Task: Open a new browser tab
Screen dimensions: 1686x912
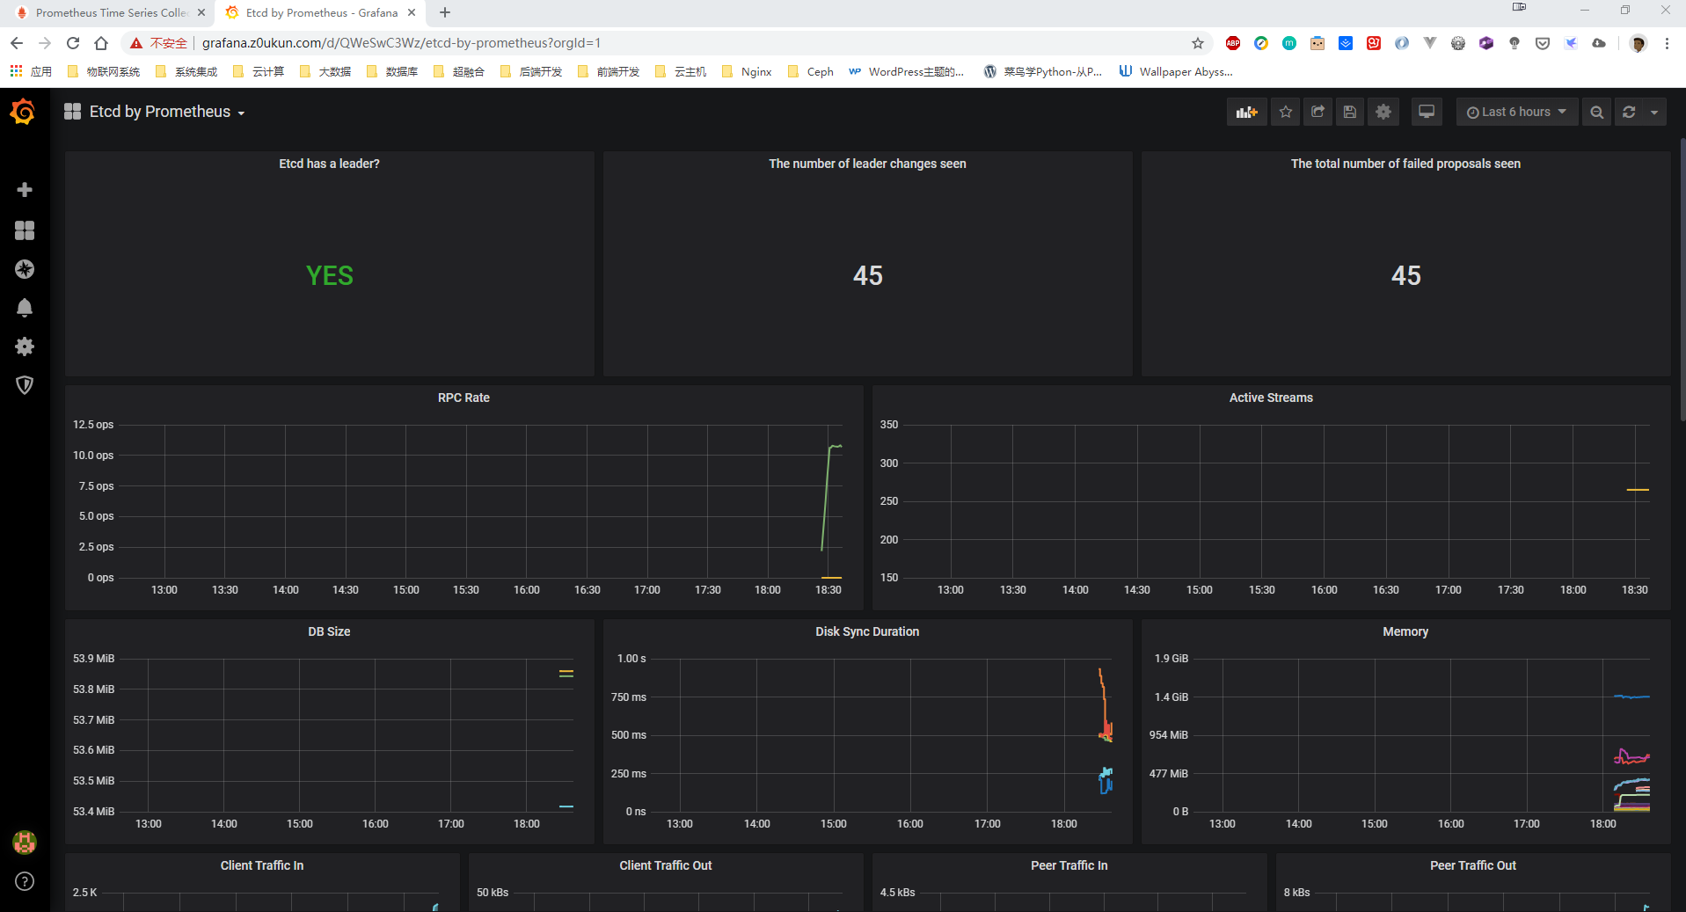Action: [445, 12]
